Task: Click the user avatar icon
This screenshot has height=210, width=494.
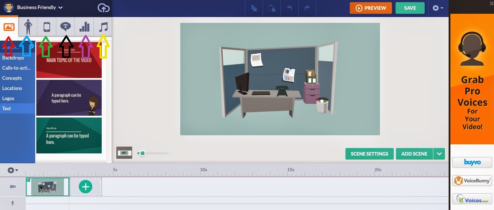Action: pyautogui.click(x=9, y=7)
